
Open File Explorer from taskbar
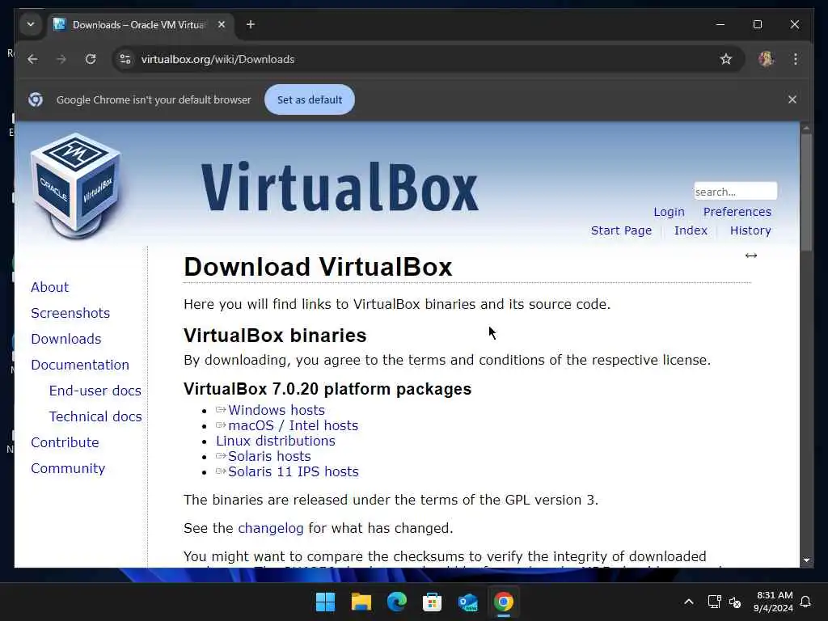pyautogui.click(x=361, y=602)
